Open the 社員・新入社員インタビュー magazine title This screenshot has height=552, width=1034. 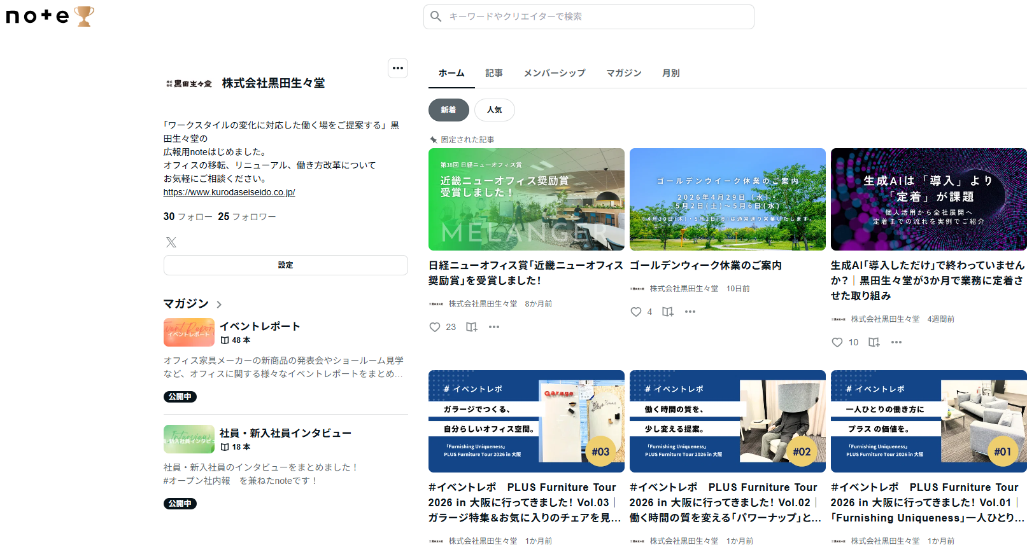[286, 433]
